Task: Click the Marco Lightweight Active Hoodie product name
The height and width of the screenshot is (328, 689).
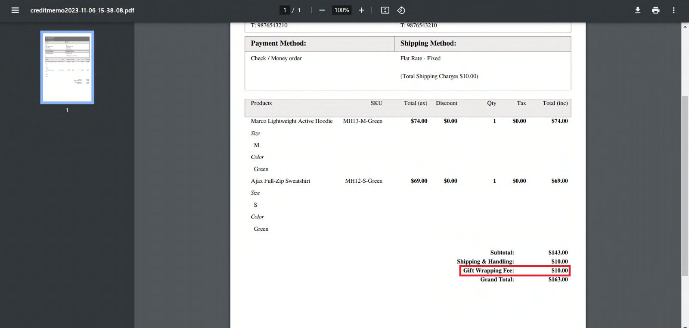Action: (292, 121)
